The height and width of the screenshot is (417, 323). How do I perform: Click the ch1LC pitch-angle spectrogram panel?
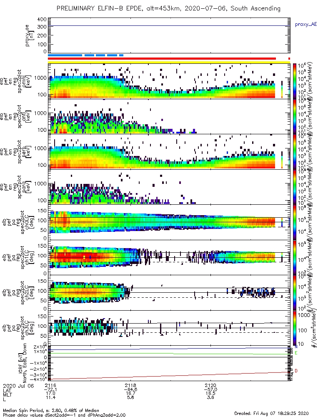[x=169, y=257]
